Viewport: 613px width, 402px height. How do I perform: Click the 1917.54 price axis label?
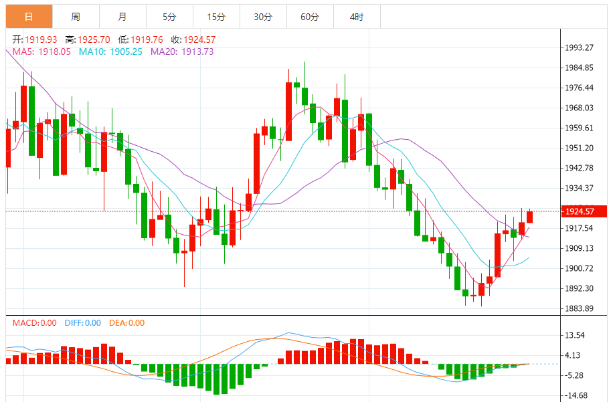[x=579, y=228]
